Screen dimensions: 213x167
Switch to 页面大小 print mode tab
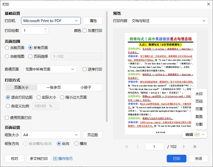point(21,87)
